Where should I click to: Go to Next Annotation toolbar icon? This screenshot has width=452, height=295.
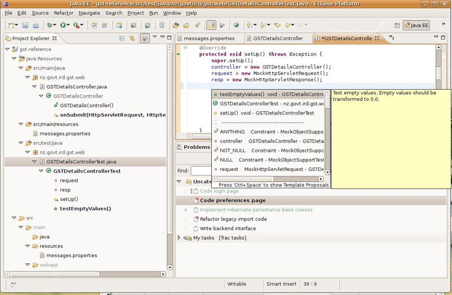(249, 25)
